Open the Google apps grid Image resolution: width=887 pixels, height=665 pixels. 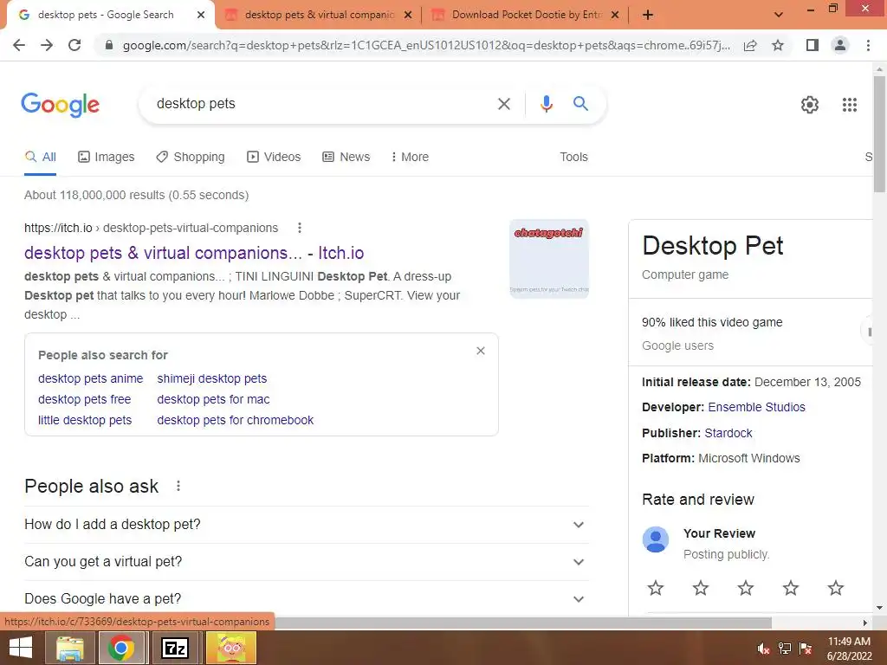(849, 105)
